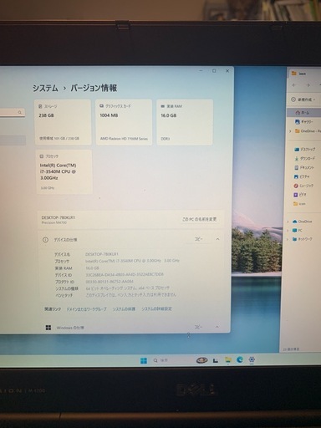Select the OneDrive cloud item in sidebar
The width and height of the screenshot is (321, 428).
click(302, 222)
